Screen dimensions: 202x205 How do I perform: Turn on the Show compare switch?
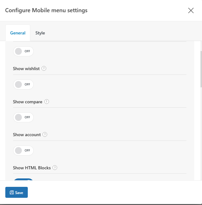23,117
